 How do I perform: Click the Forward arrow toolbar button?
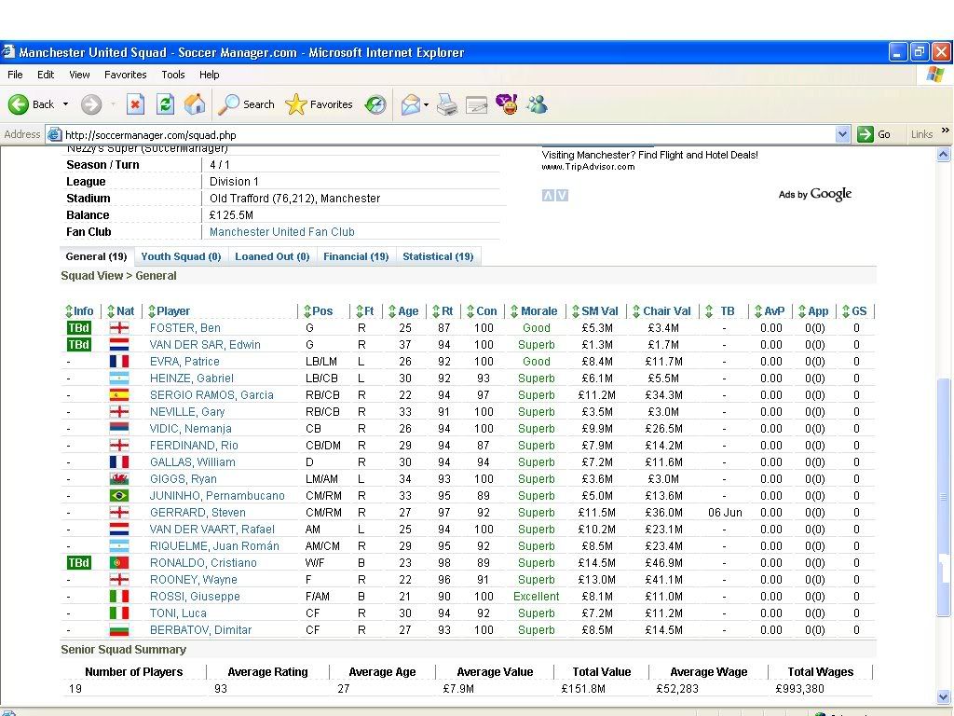coord(91,104)
